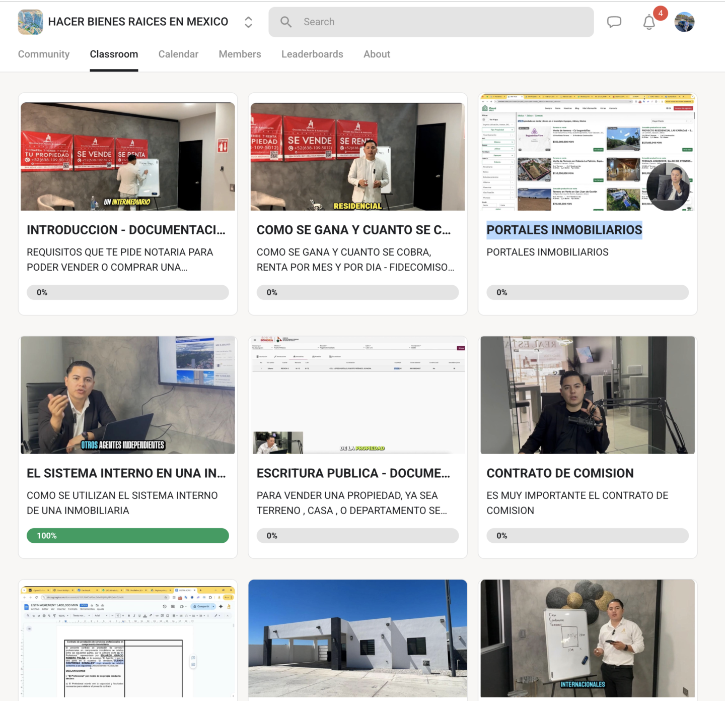This screenshot has height=701, width=725.
Task: Go to the Members tab
Action: [x=240, y=54]
